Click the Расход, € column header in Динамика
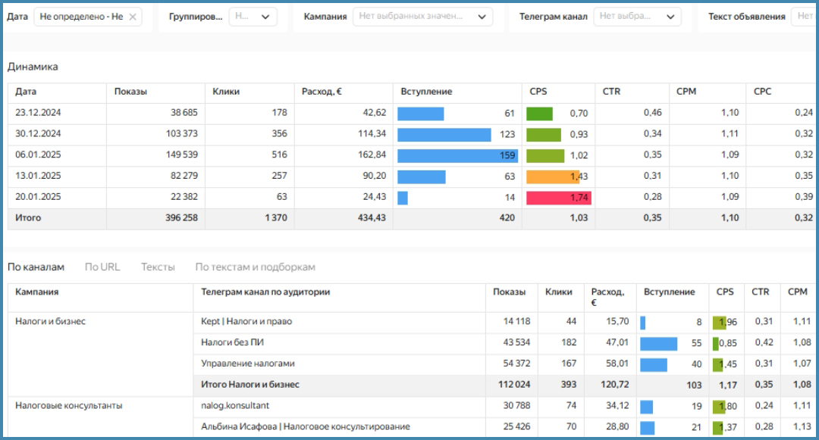819x440 pixels. (x=322, y=92)
